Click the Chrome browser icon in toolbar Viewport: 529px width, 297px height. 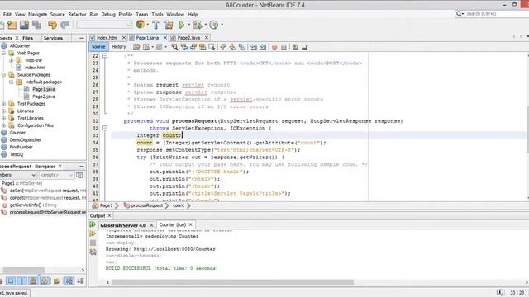(x=140, y=24)
